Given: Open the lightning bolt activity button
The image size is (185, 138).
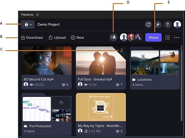Looking at the screenshot, I should click(158, 25).
